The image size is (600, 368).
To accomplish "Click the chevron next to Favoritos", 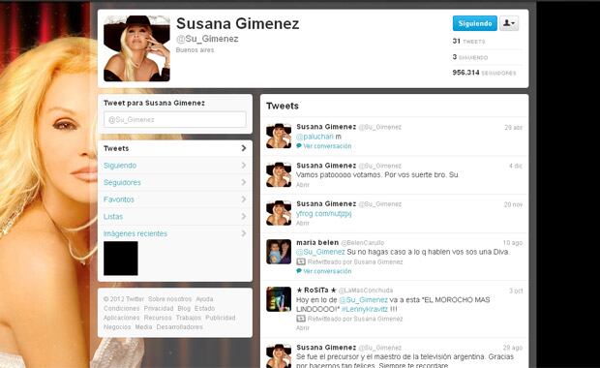I will pos(244,199).
